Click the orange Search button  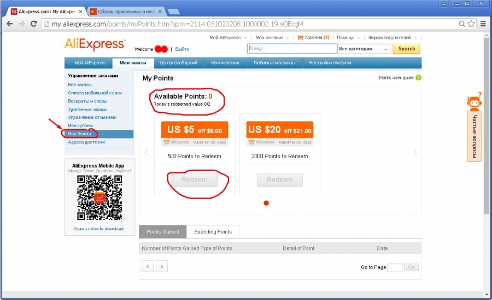[406, 49]
